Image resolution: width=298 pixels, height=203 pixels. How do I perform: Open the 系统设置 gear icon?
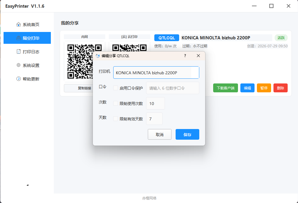tap(18, 65)
